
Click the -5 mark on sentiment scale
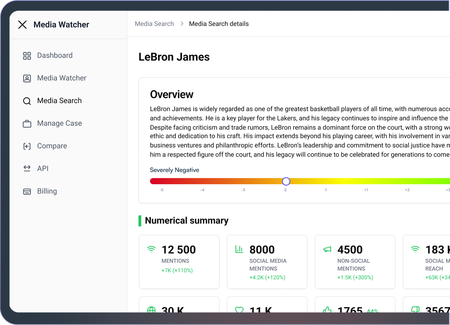point(161,190)
